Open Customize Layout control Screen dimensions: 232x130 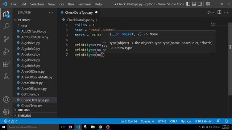(208, 4)
